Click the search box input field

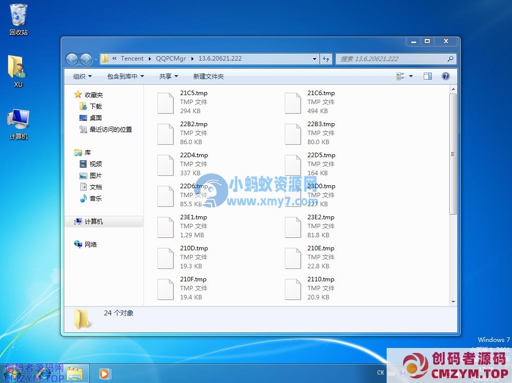[x=391, y=59]
